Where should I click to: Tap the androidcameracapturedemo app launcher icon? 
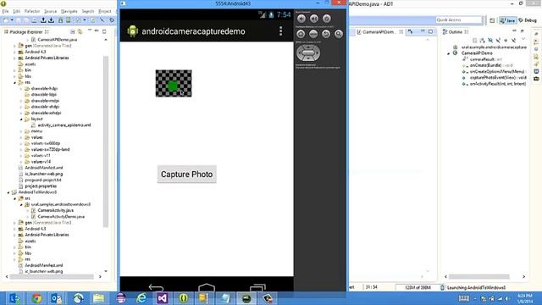click(x=132, y=31)
